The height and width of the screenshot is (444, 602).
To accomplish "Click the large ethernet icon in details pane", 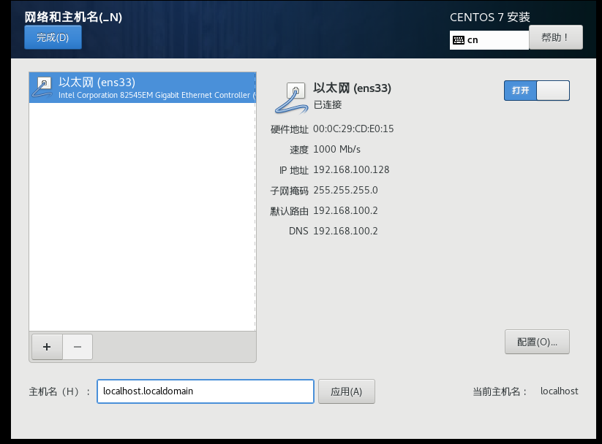I will click(x=291, y=98).
